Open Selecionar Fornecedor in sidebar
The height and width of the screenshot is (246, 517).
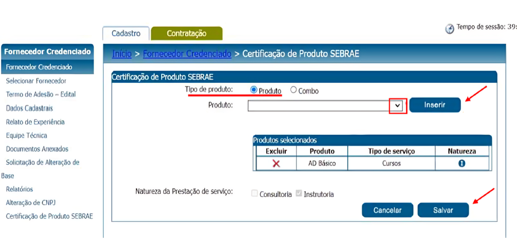click(36, 81)
